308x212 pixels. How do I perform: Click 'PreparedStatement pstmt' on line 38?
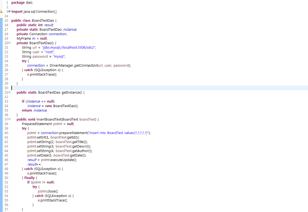[42, 124]
